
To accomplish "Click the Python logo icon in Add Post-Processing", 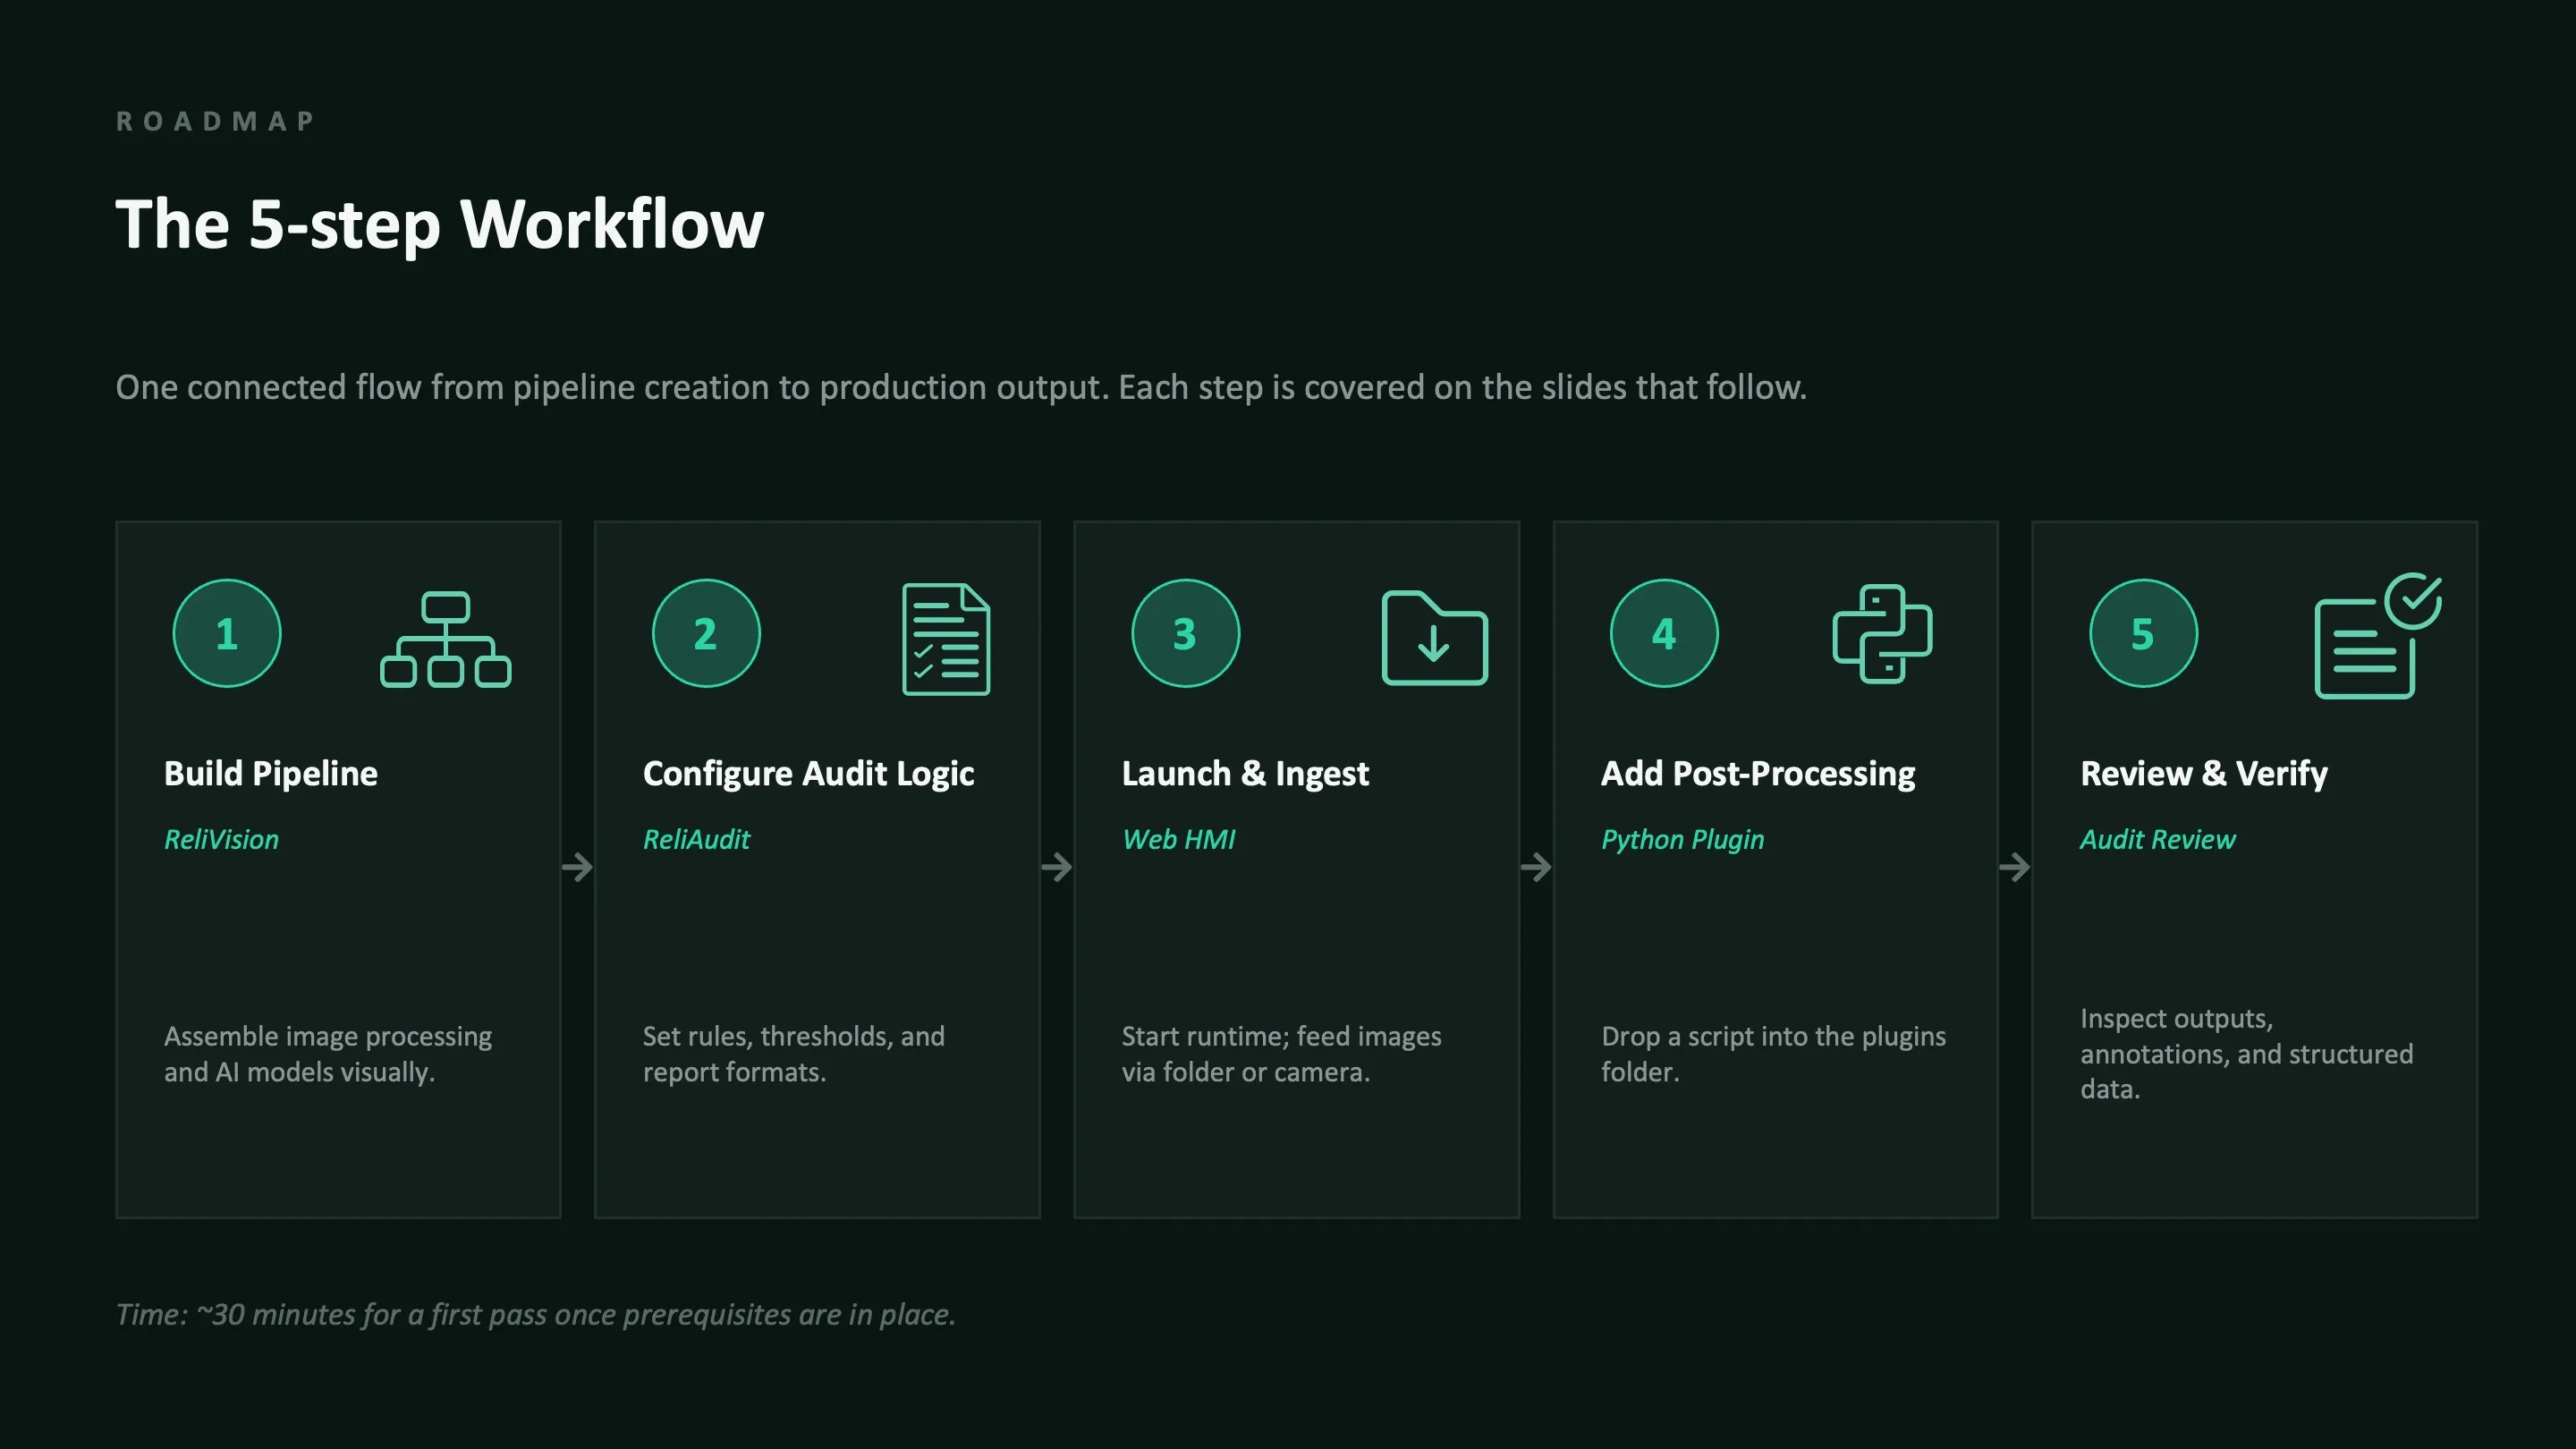I will (1882, 634).
